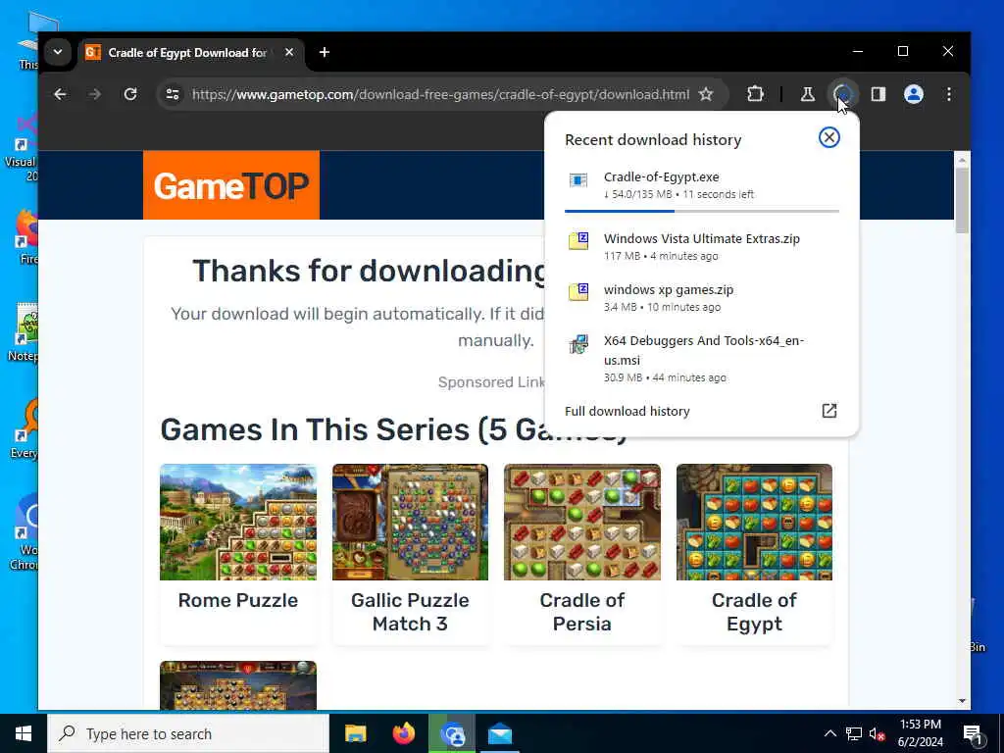The width and height of the screenshot is (1004, 753).
Task: Click the scrollbar up arrow
Action: [962, 158]
